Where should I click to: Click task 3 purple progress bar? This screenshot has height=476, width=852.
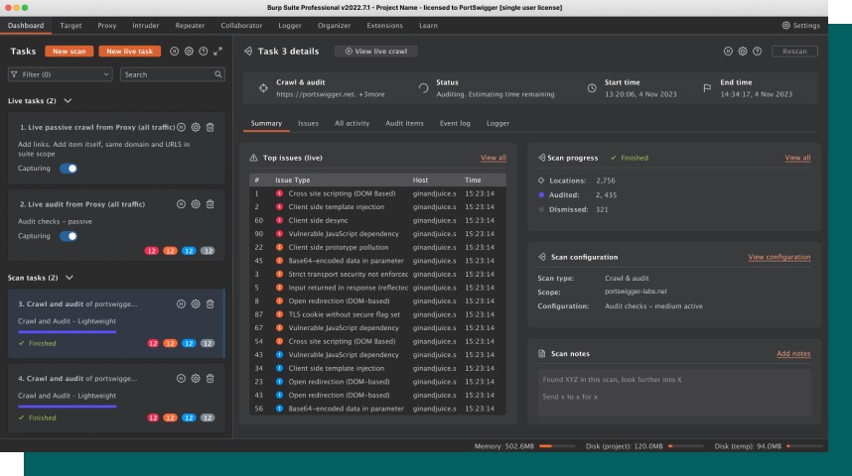68,331
